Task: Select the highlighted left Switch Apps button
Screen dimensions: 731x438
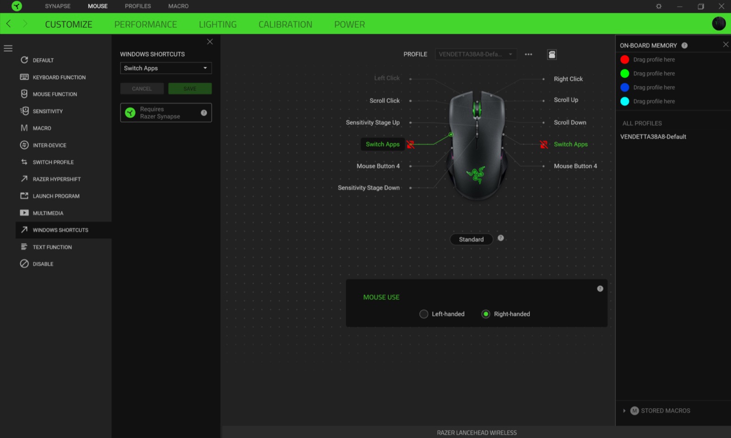Action: [382, 144]
